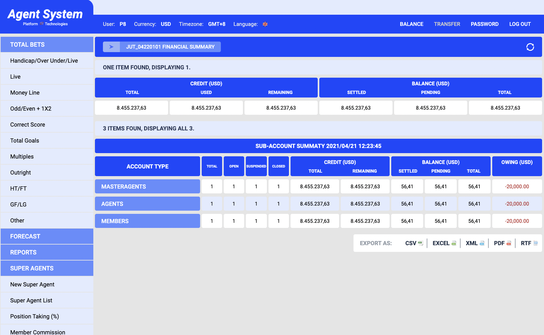Expand the Forecast sidebar section
The image size is (544, 335).
click(x=47, y=236)
